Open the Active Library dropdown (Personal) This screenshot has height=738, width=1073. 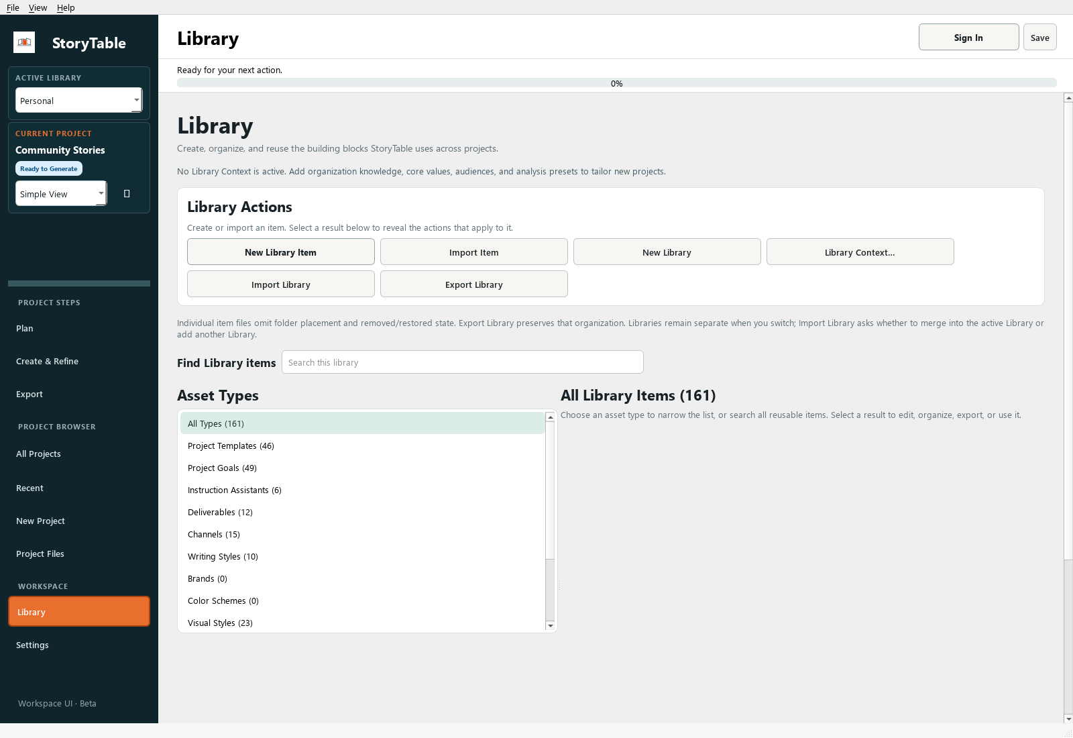[x=78, y=101]
